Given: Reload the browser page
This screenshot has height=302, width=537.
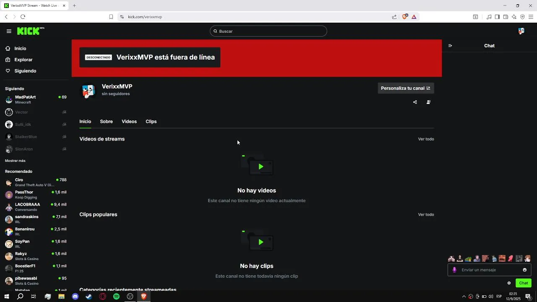Looking at the screenshot, I should [x=23, y=17].
